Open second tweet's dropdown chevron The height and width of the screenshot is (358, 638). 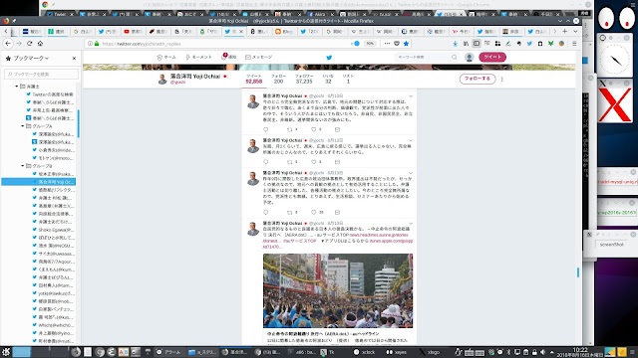[x=411, y=140]
